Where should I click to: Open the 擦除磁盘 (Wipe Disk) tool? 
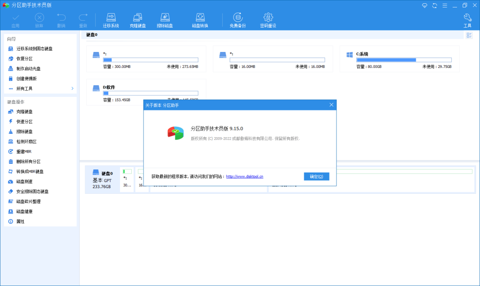165,19
